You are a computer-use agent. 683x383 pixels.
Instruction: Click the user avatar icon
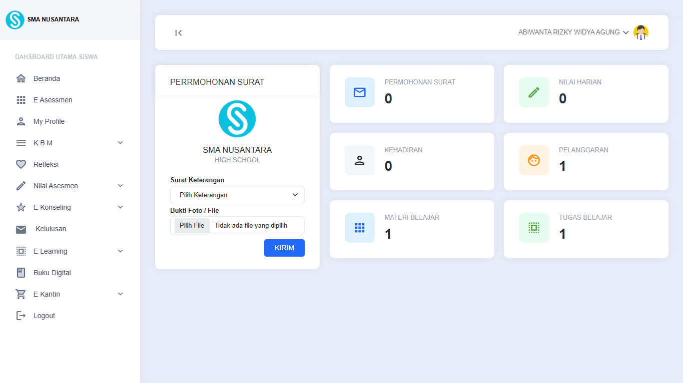[x=640, y=32]
